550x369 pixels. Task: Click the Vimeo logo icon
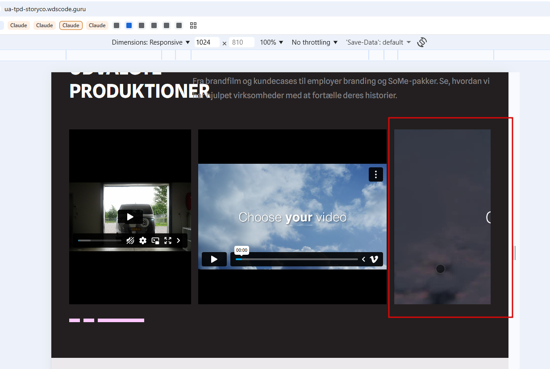click(x=374, y=259)
